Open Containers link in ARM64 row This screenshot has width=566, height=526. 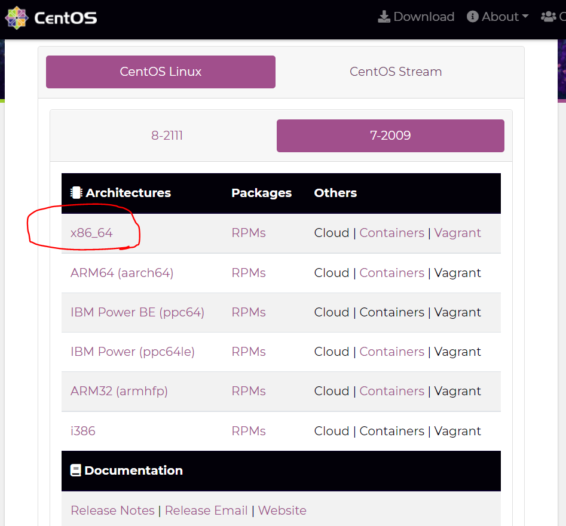pyautogui.click(x=391, y=273)
